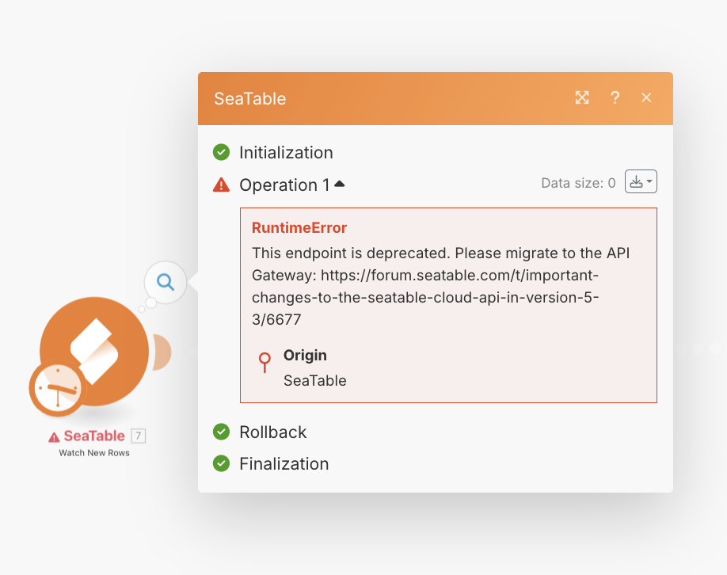This screenshot has height=575, width=727.
Task: Open the download output bundle dropdown
Action: (641, 181)
